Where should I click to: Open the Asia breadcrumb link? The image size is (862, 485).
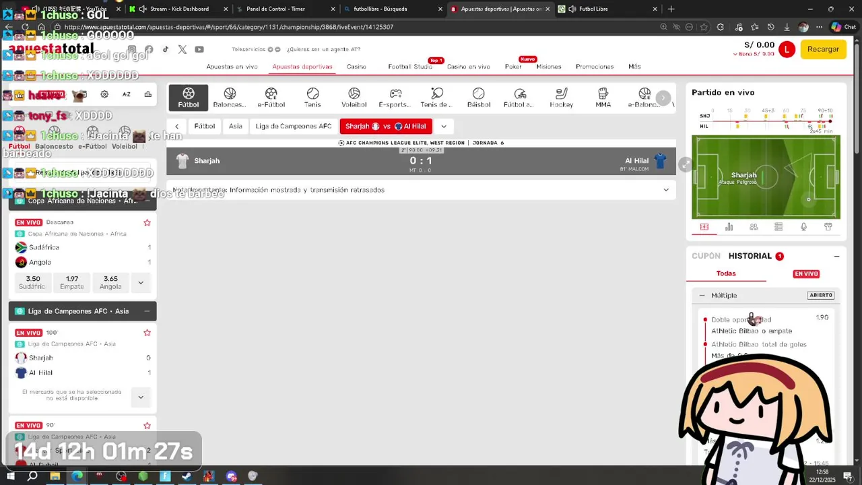point(235,126)
